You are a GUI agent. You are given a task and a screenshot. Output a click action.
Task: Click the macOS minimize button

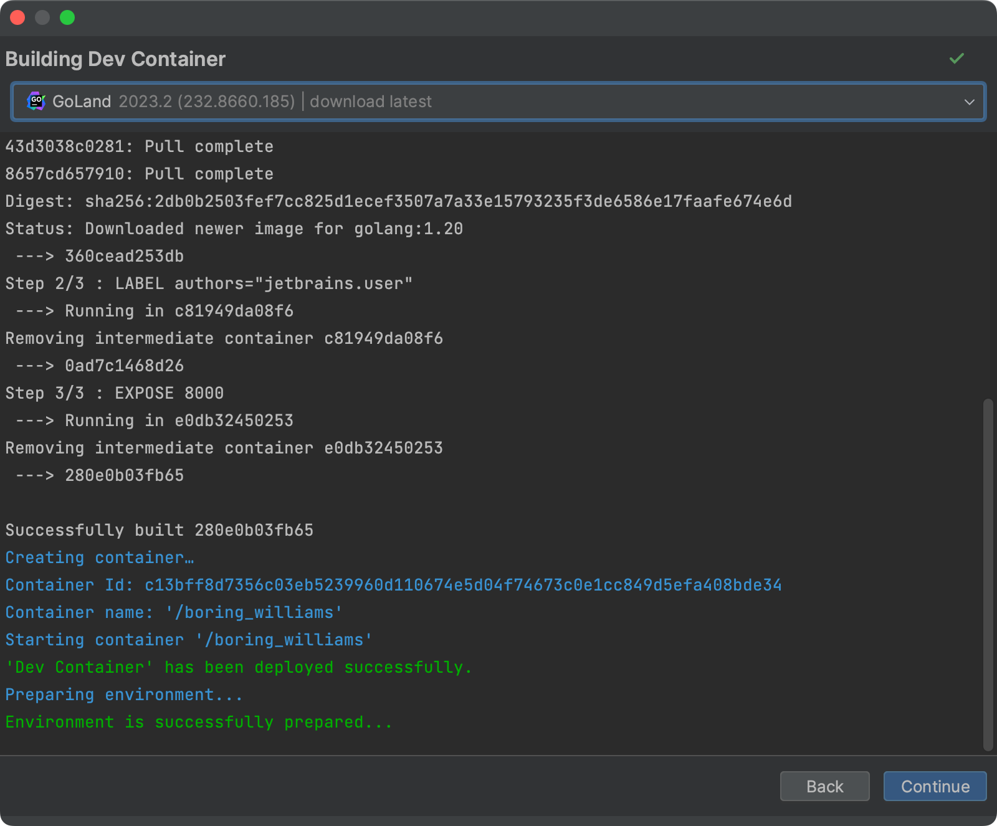[42, 18]
